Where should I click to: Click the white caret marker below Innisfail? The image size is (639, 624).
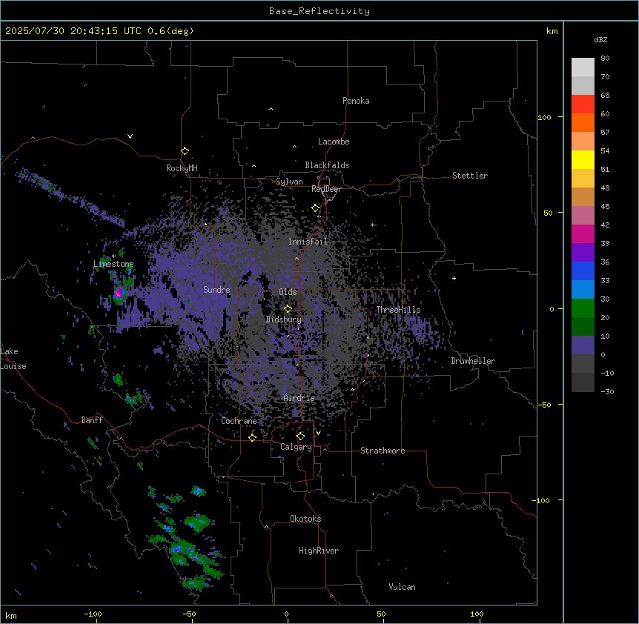[297, 258]
